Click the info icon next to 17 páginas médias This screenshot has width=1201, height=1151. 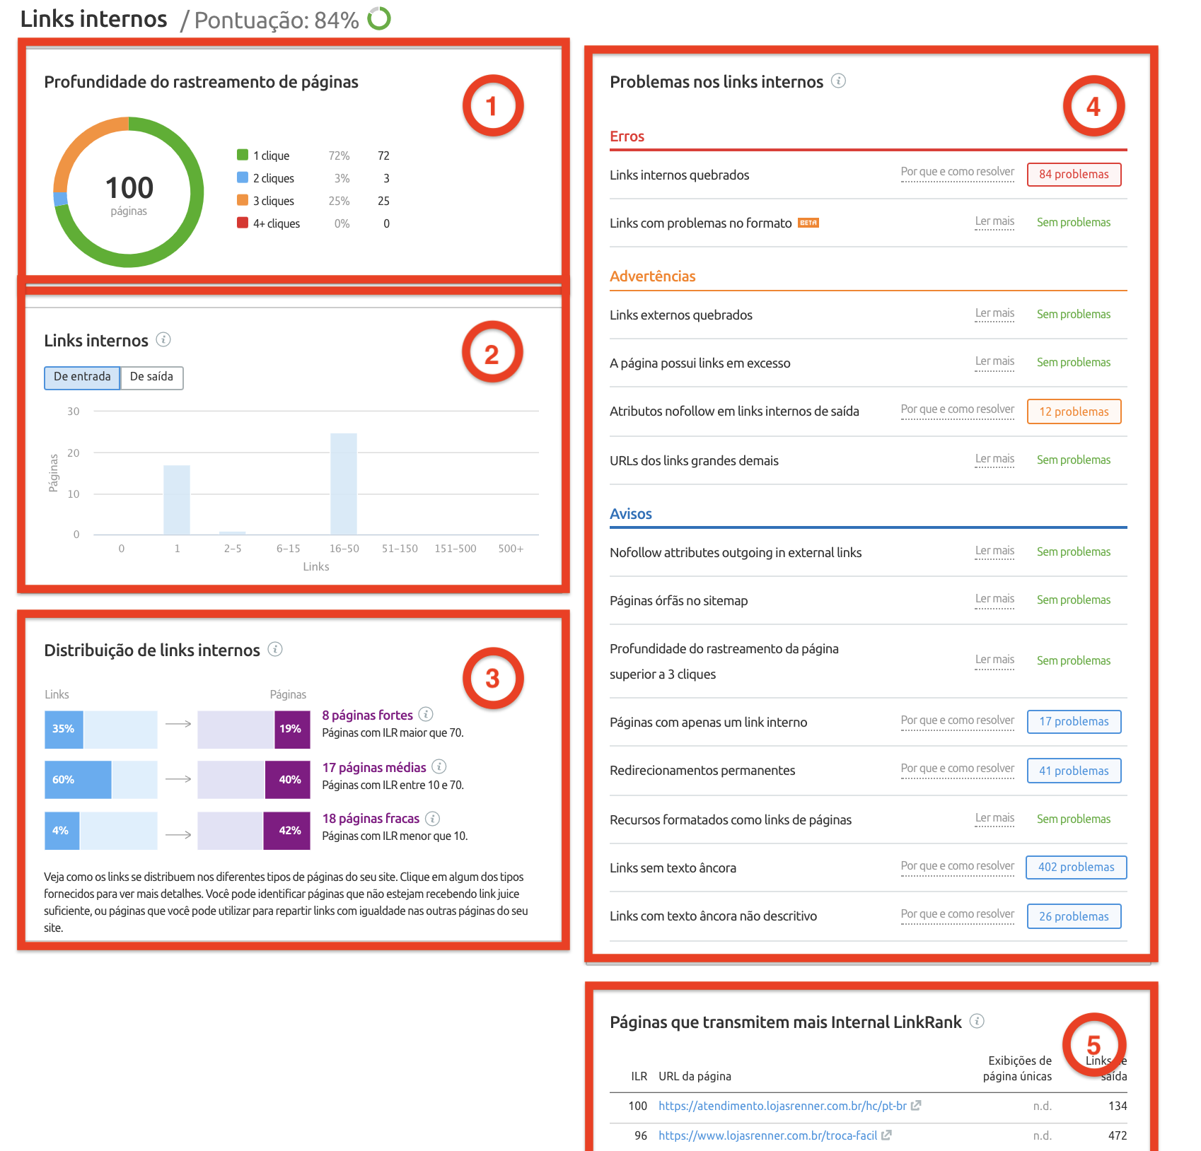439,766
